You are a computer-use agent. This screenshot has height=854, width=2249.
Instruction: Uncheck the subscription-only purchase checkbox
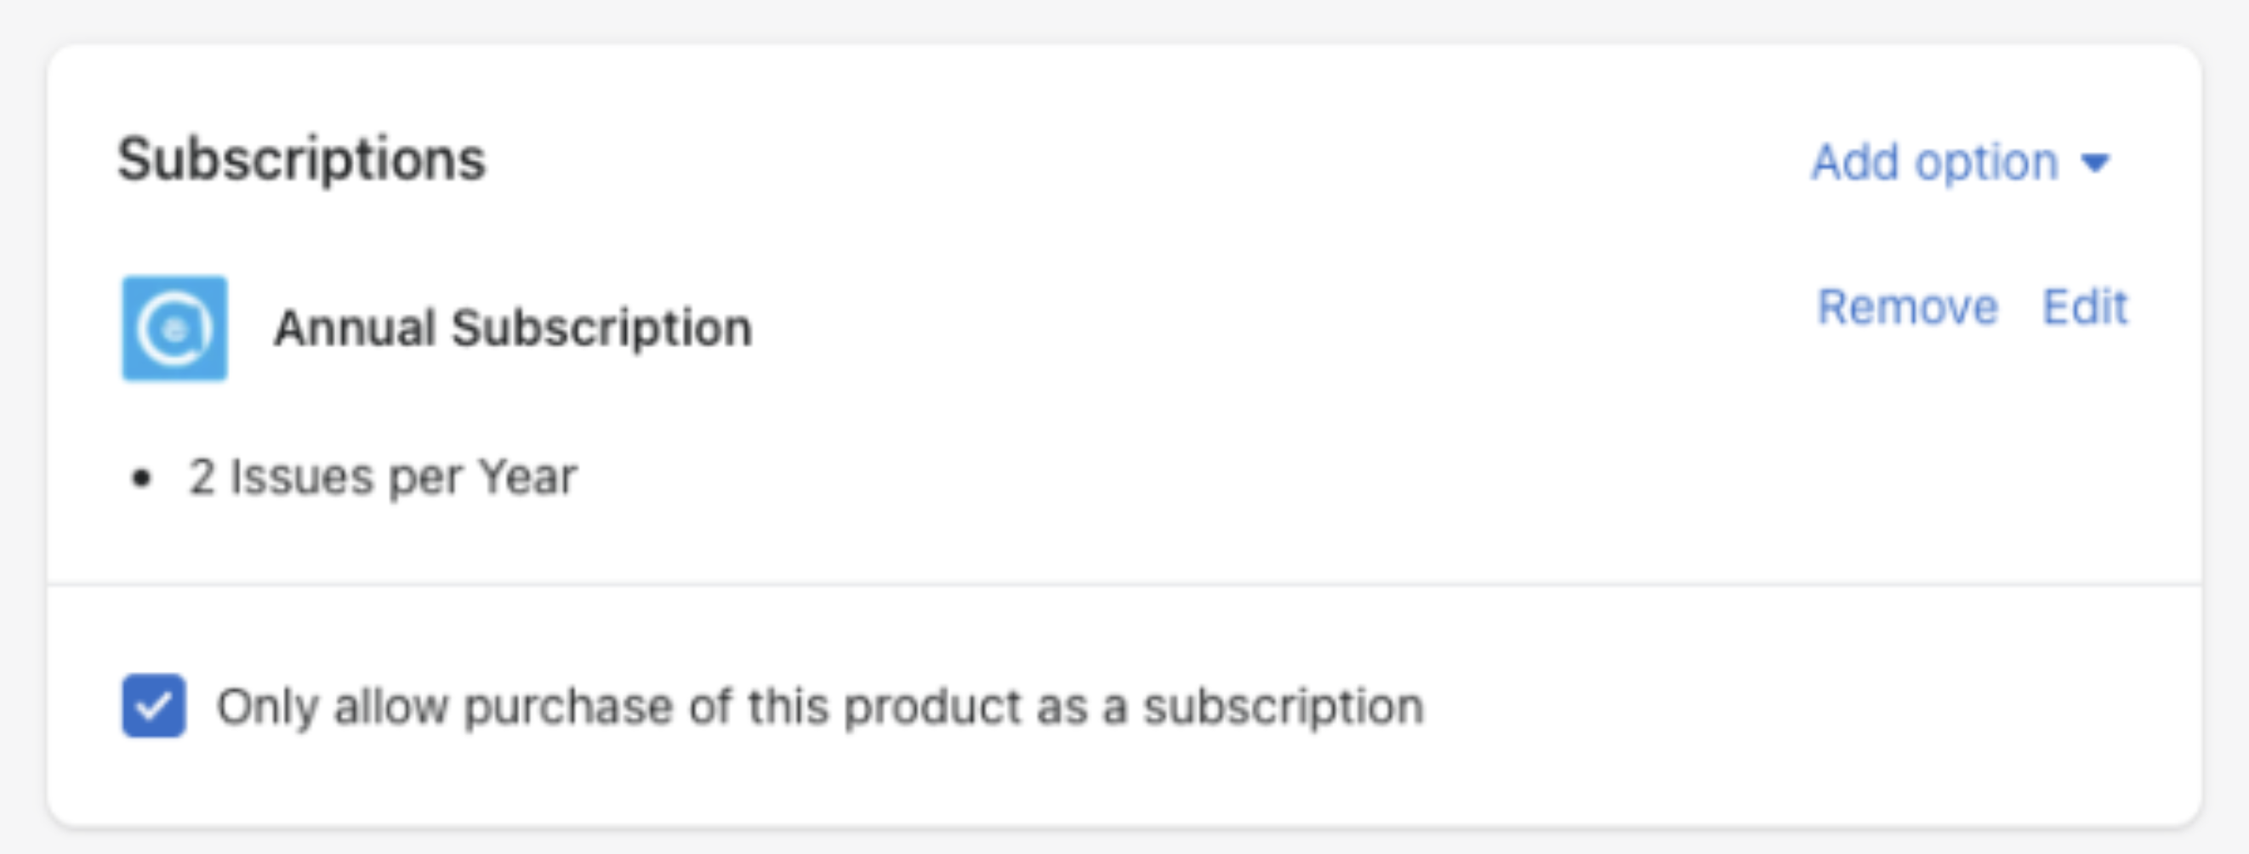click(154, 705)
